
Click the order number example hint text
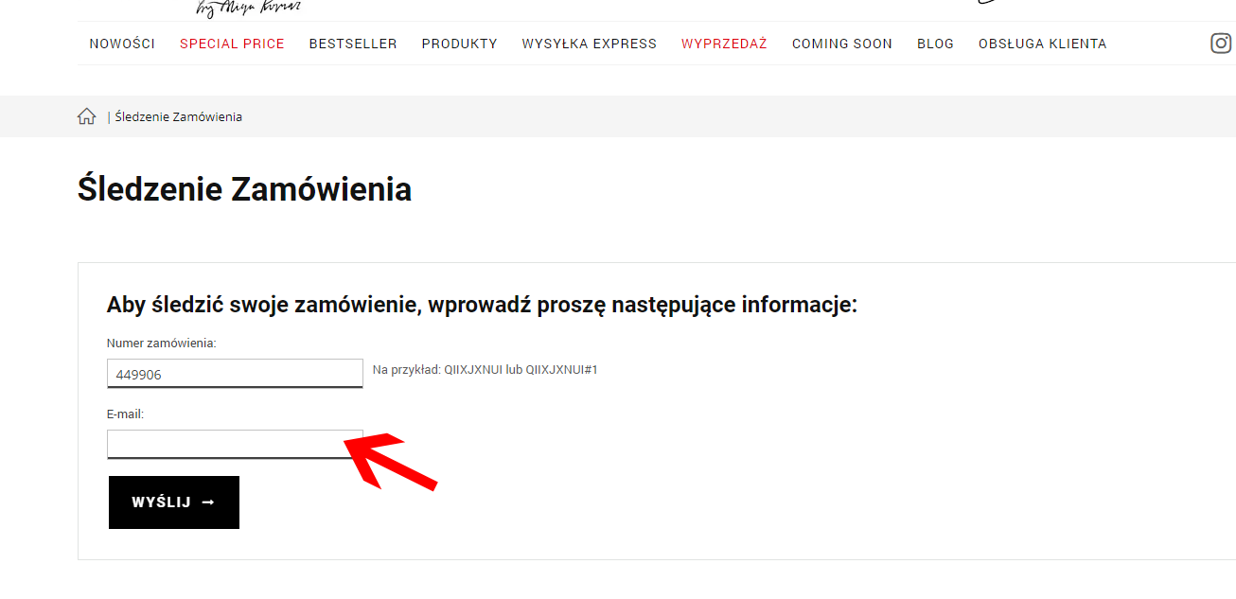[x=485, y=370]
